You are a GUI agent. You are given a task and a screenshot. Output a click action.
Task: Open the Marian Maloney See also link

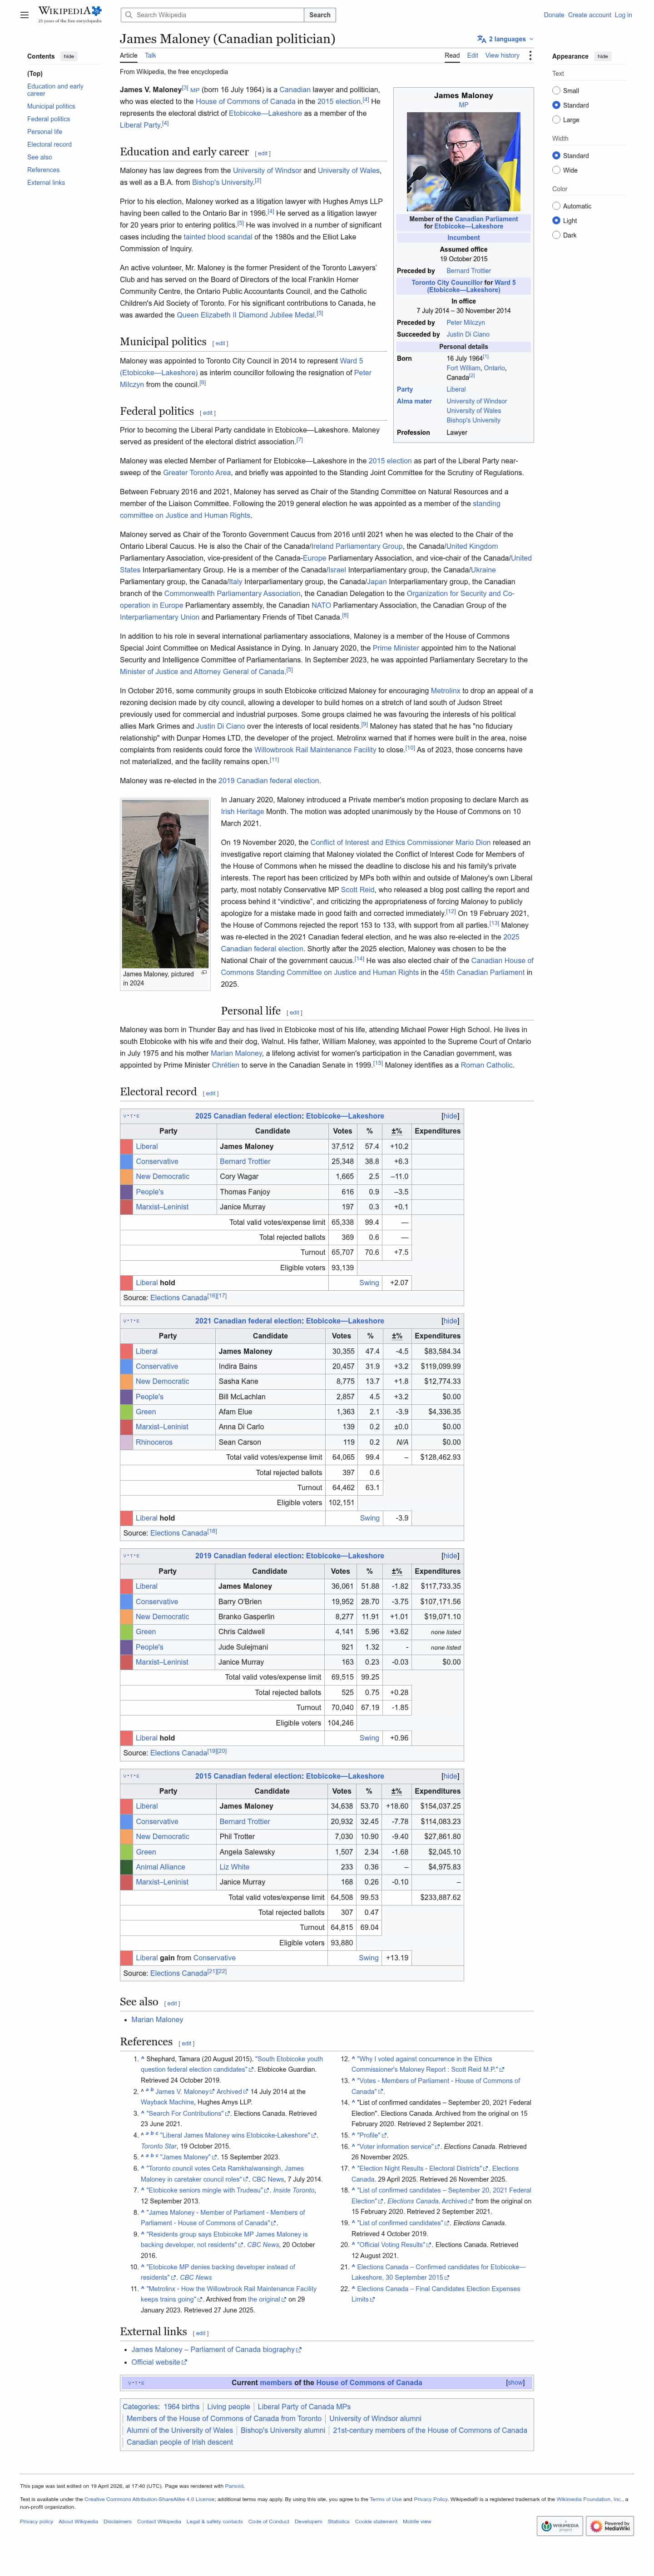pyautogui.click(x=157, y=2019)
